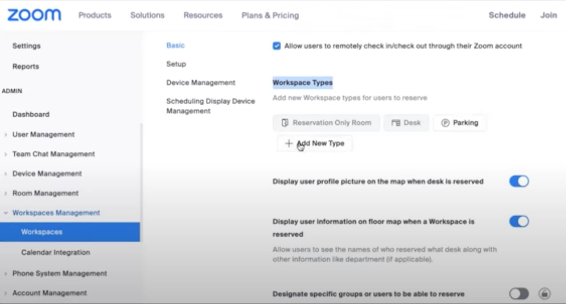The image size is (566, 304).
Task: Click the room icon in Reservation Only Room
Action: 285,123
